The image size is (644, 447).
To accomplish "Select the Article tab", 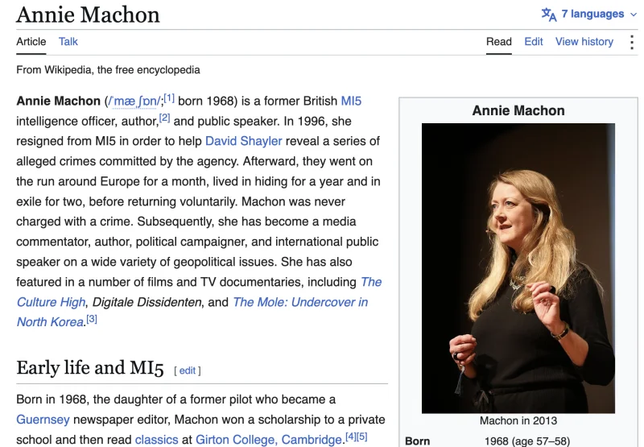I will (x=31, y=42).
